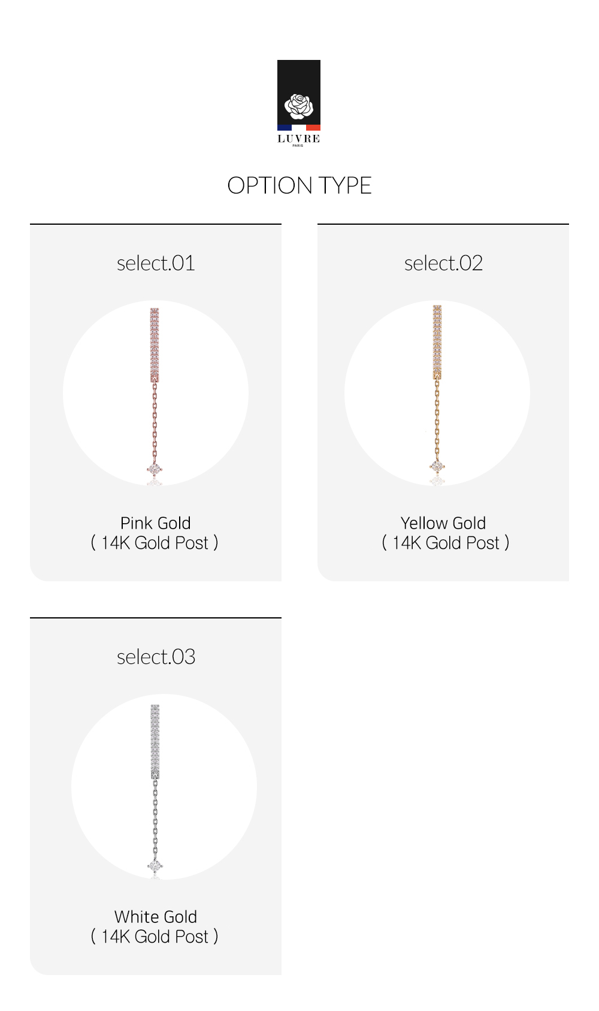The width and height of the screenshot is (599, 1011).
Task: Select the yellow gold earring image
Action: [x=437, y=393]
